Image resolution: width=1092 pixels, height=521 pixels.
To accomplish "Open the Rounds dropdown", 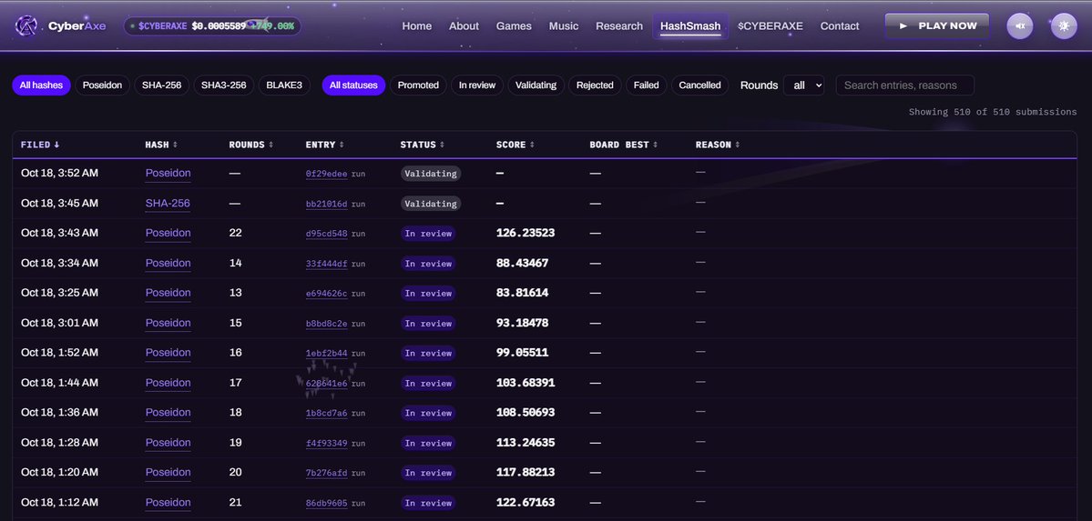I will point(803,85).
